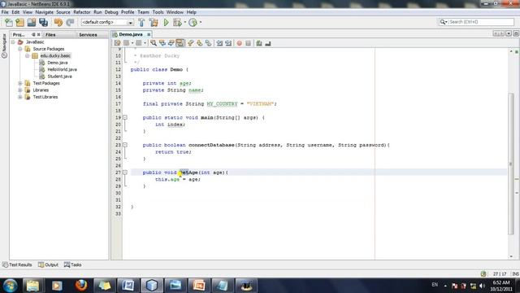Select Student.java in project tree

59,77
